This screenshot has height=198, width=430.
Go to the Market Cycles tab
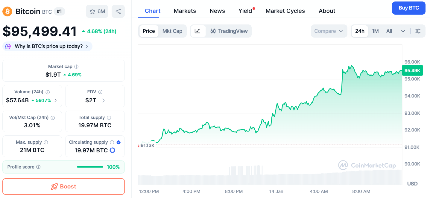pyautogui.click(x=285, y=11)
